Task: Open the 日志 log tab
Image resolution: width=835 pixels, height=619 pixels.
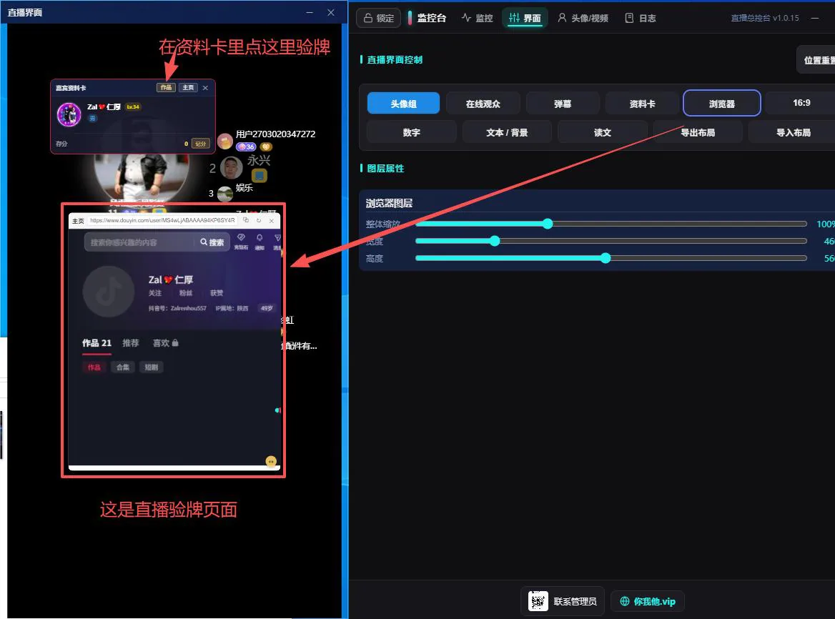Action: (x=640, y=18)
